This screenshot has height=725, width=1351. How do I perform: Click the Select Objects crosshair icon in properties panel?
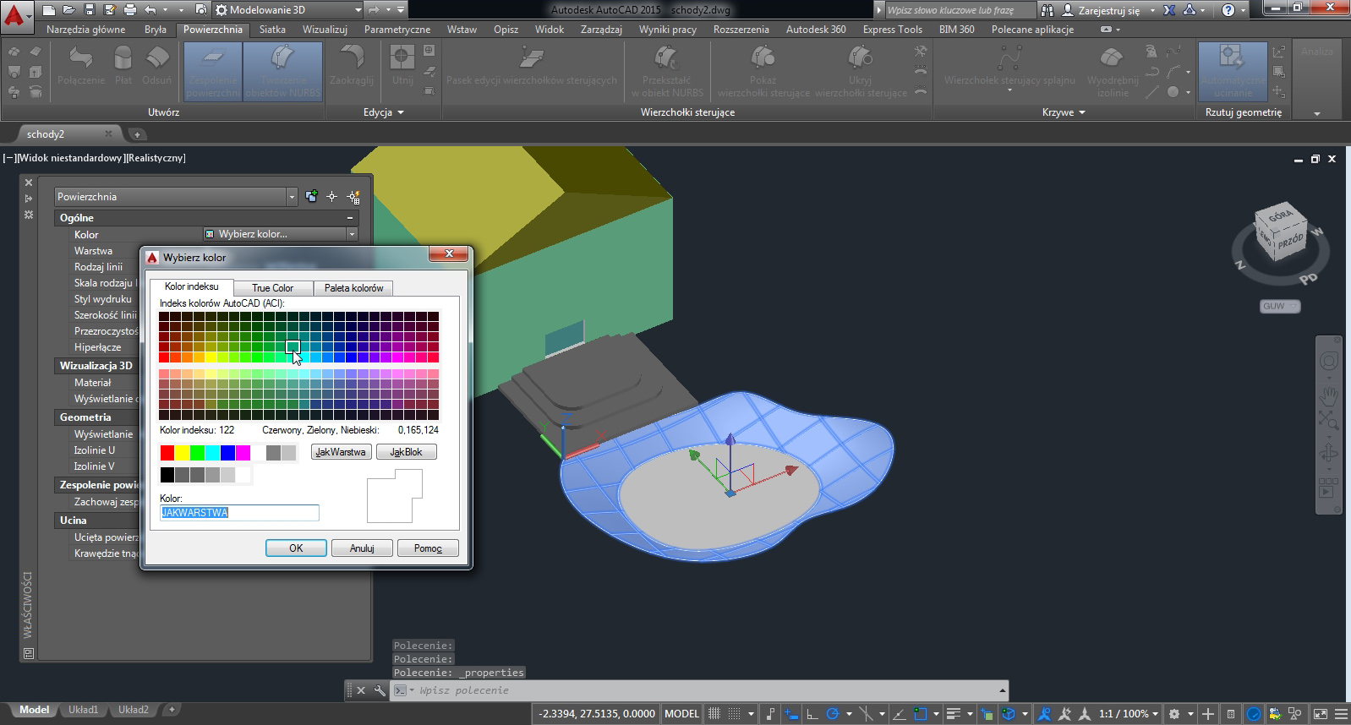point(332,197)
